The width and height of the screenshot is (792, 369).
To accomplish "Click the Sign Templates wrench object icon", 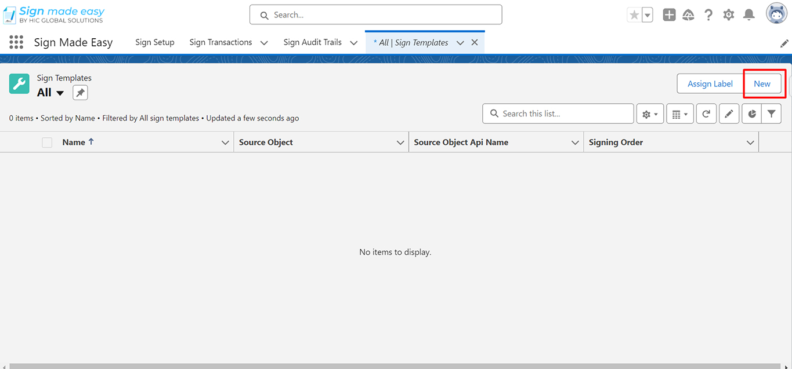I will tap(19, 84).
